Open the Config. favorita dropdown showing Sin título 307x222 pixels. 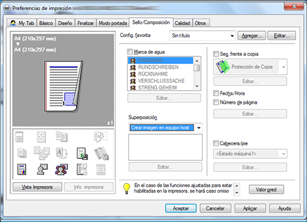(202, 36)
